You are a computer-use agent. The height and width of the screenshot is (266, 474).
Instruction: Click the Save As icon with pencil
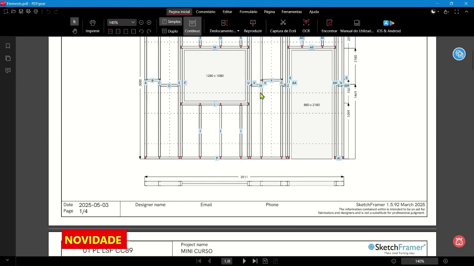[28, 11]
